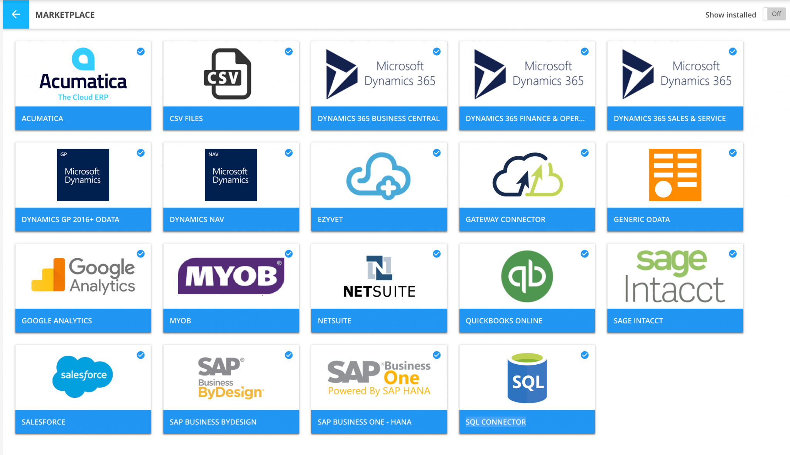Click the MARKETPLACE page title

click(65, 15)
